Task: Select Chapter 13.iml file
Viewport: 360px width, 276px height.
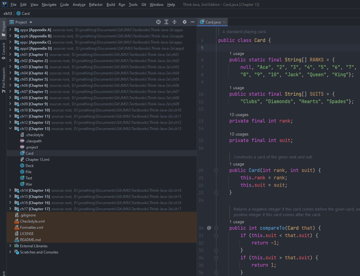Action: (x=37, y=160)
